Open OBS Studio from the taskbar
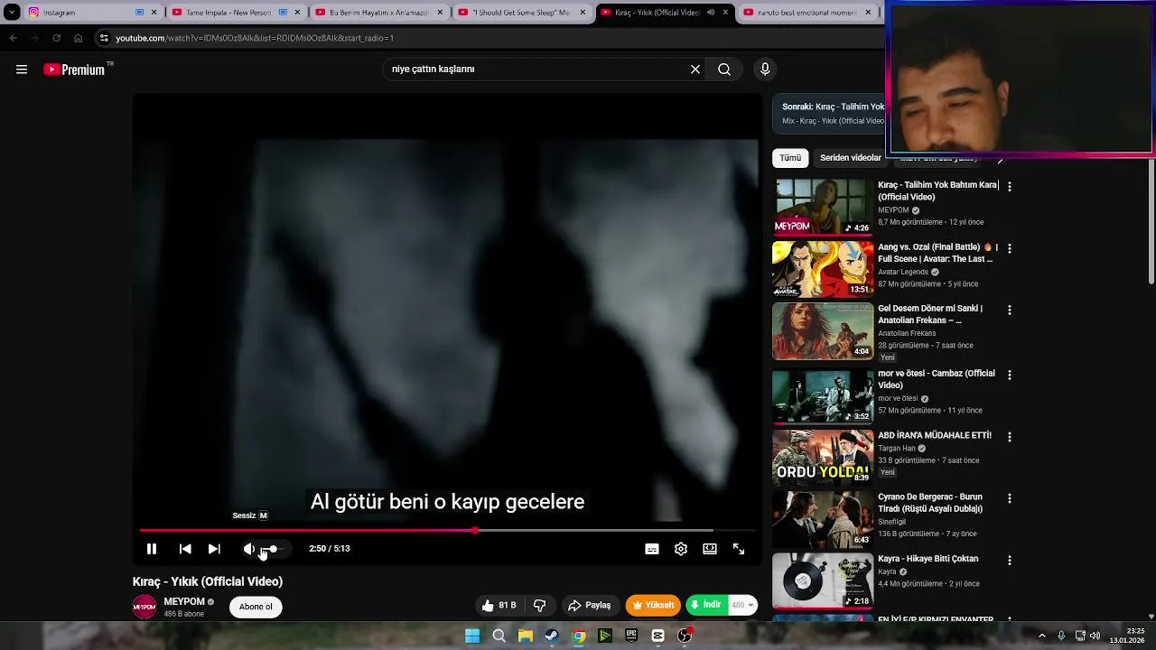 tap(685, 636)
